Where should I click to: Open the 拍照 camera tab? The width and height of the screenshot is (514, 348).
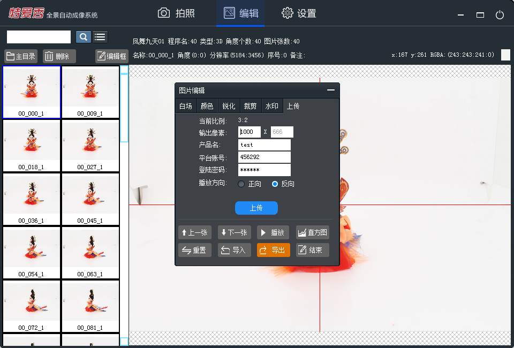coord(176,13)
